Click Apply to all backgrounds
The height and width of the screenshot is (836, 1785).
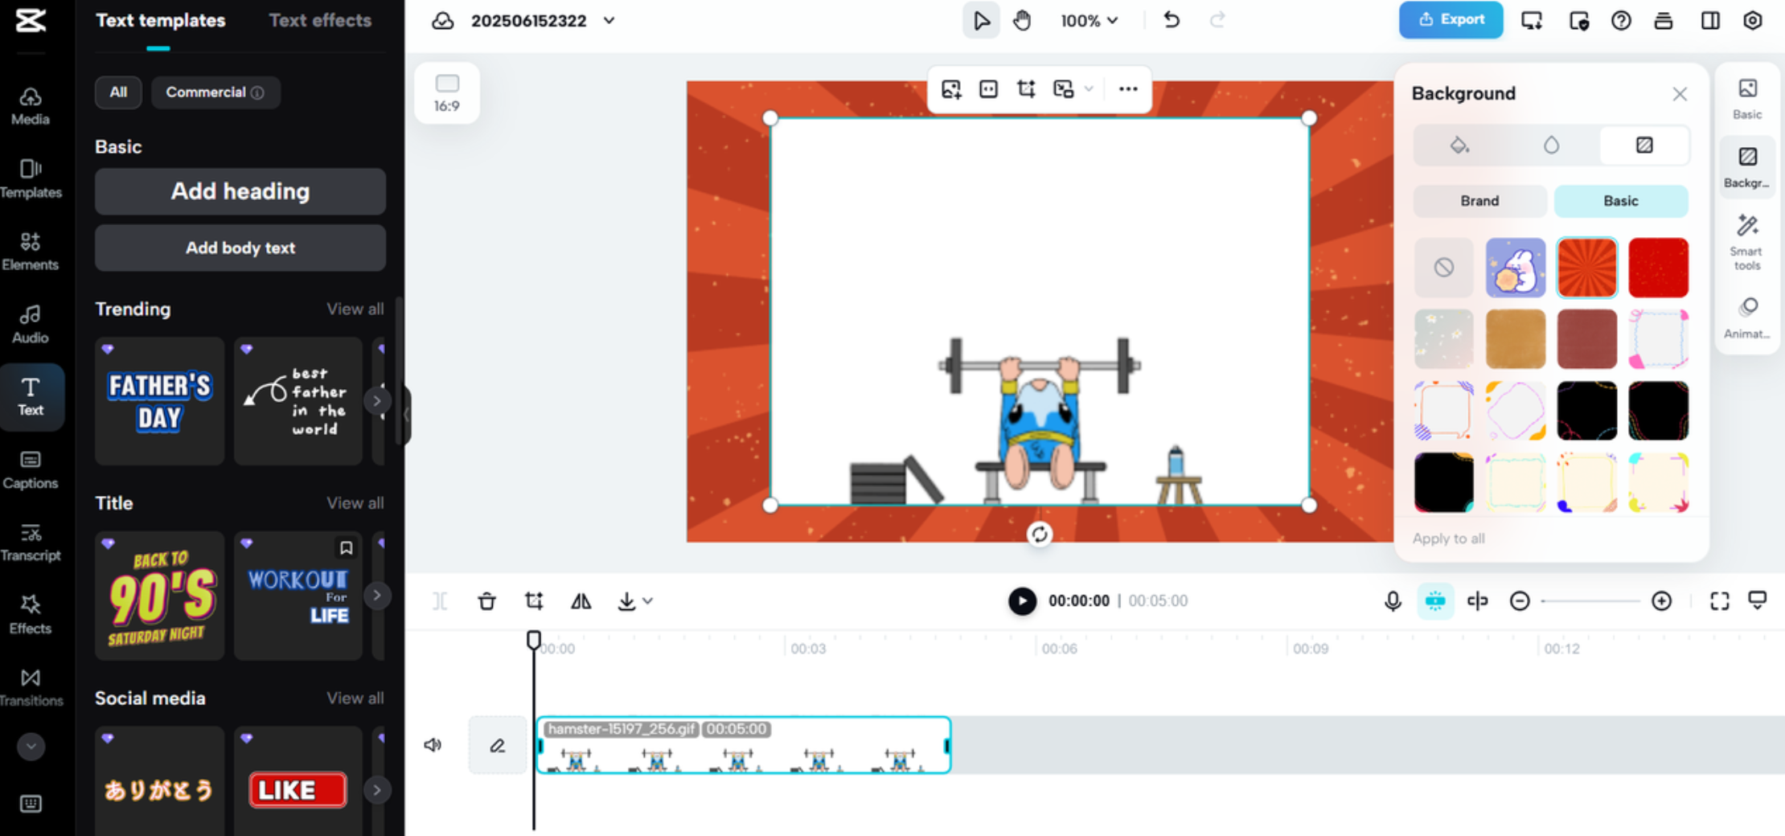point(1448,538)
